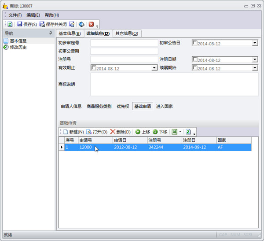Open the 文件(F) menu
This screenshot has height=241, width=264.
(x=15, y=15)
